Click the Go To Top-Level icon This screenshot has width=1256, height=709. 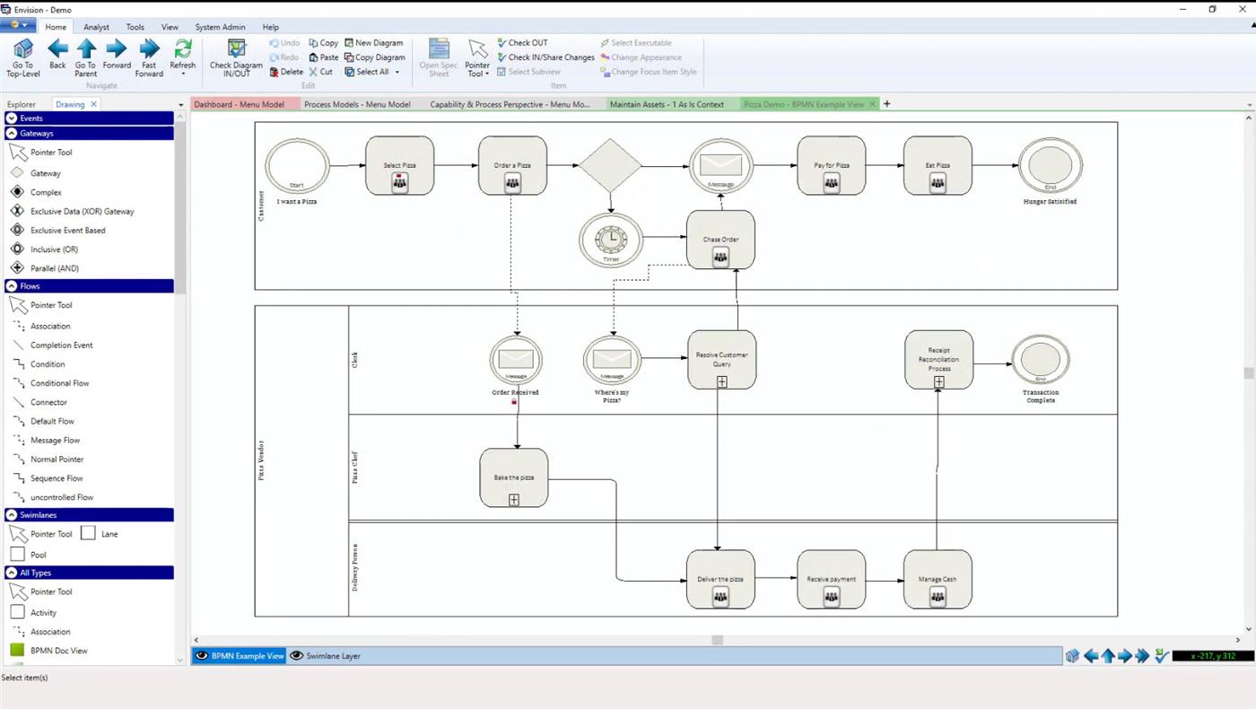[x=23, y=49]
